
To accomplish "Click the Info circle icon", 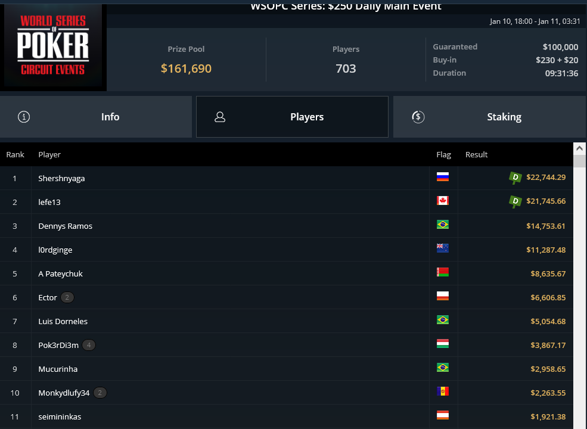I will tap(24, 117).
